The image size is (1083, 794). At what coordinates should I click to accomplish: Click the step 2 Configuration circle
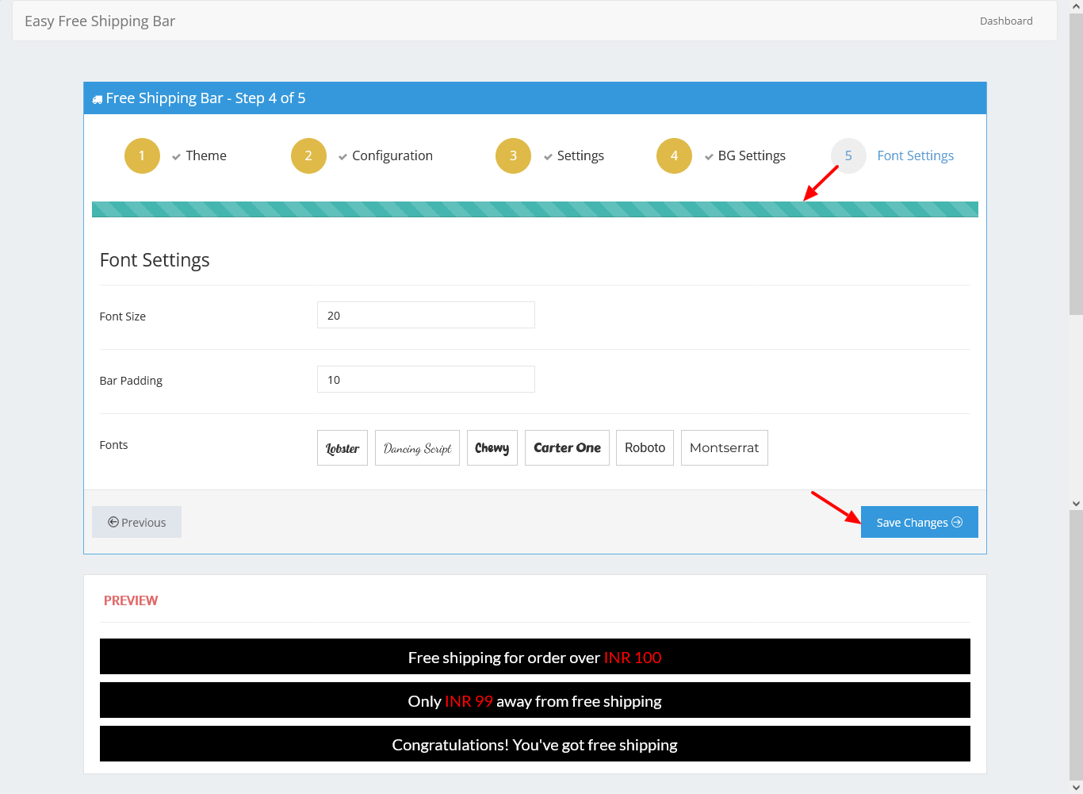308,155
